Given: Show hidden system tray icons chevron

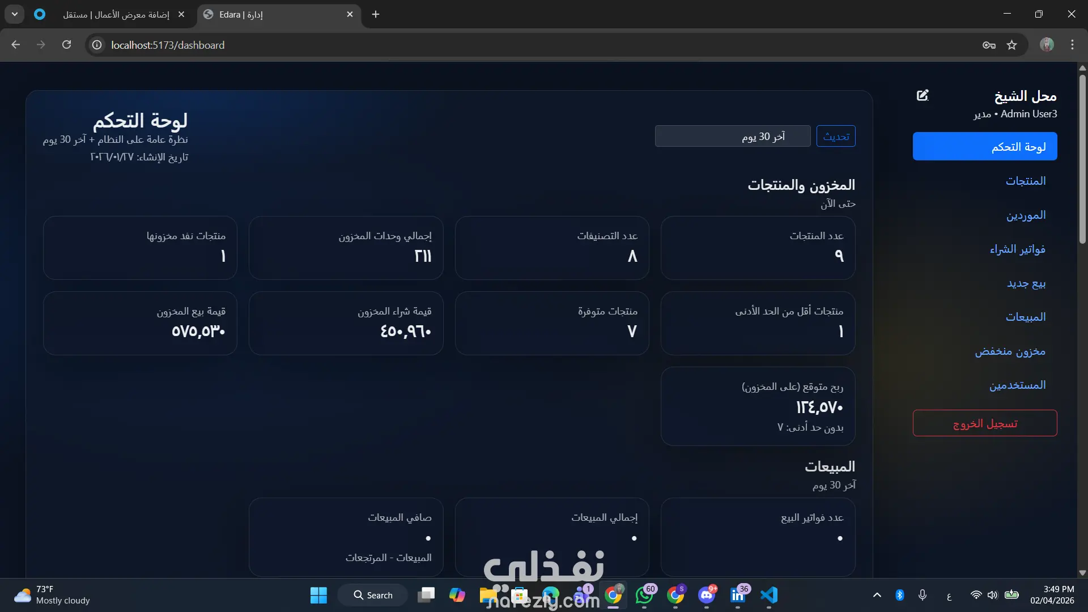Looking at the screenshot, I should point(877,595).
